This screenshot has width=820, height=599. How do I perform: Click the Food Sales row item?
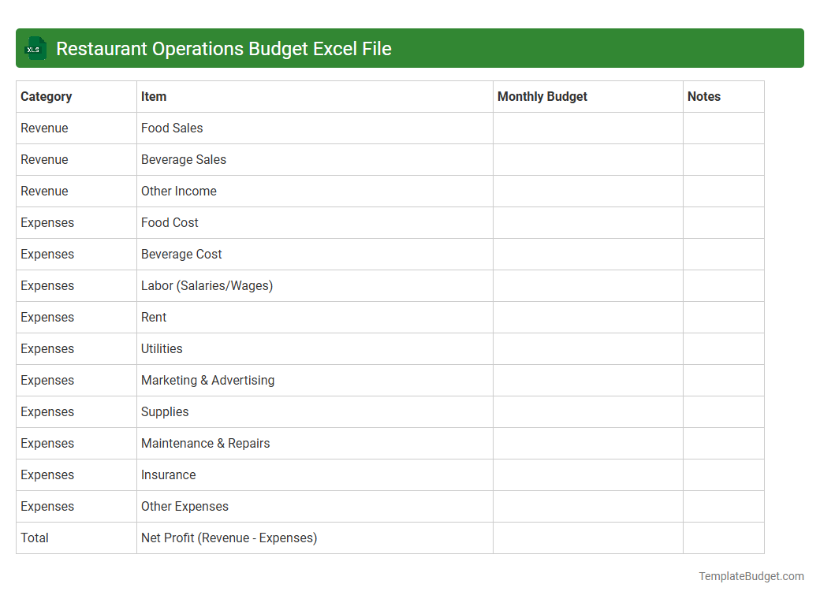pos(172,128)
